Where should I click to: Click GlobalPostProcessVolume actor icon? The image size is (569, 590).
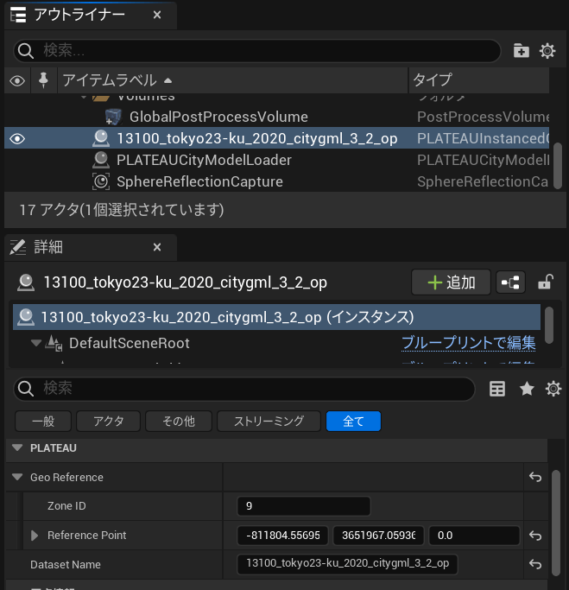[113, 117]
